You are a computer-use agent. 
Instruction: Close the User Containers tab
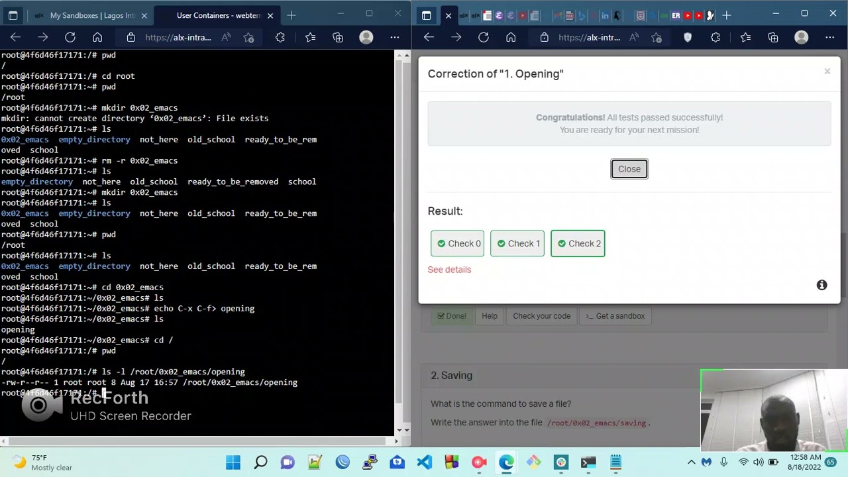click(270, 15)
